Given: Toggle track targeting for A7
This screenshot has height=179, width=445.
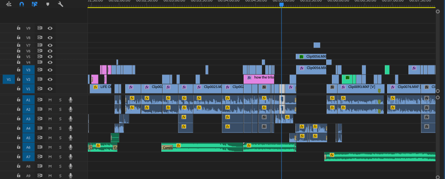Looking at the screenshot, I should click(x=29, y=156).
